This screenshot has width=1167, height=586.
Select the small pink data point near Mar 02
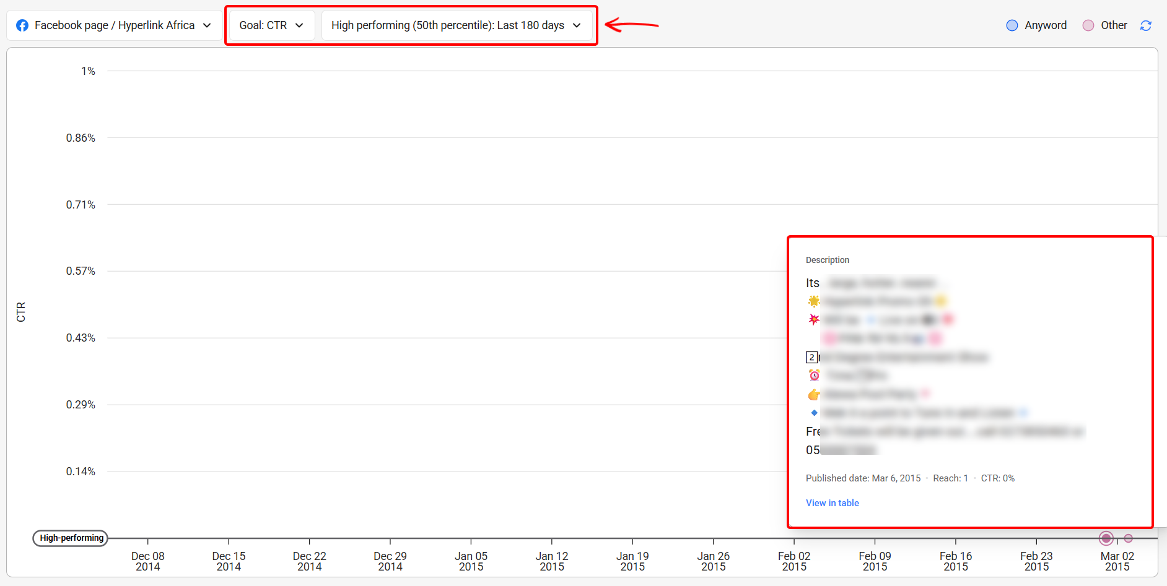point(1129,538)
